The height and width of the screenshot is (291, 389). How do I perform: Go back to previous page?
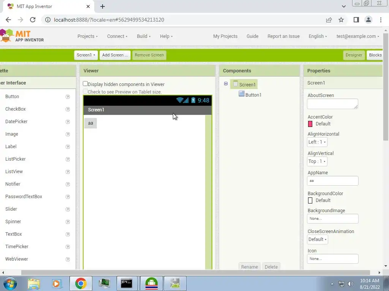(x=8, y=20)
